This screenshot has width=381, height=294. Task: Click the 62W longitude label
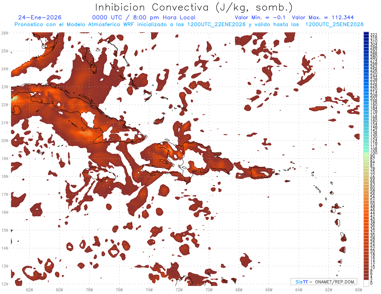coord(329,290)
